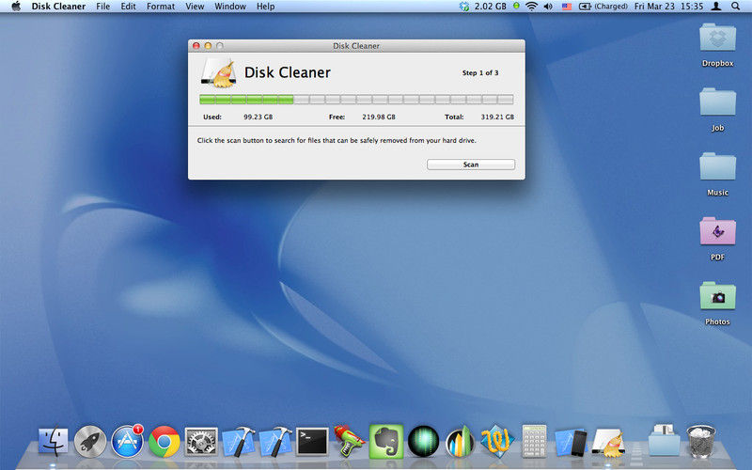This screenshot has width=752, height=470.
Task: Open the Trash in the dock
Action: tap(700, 441)
